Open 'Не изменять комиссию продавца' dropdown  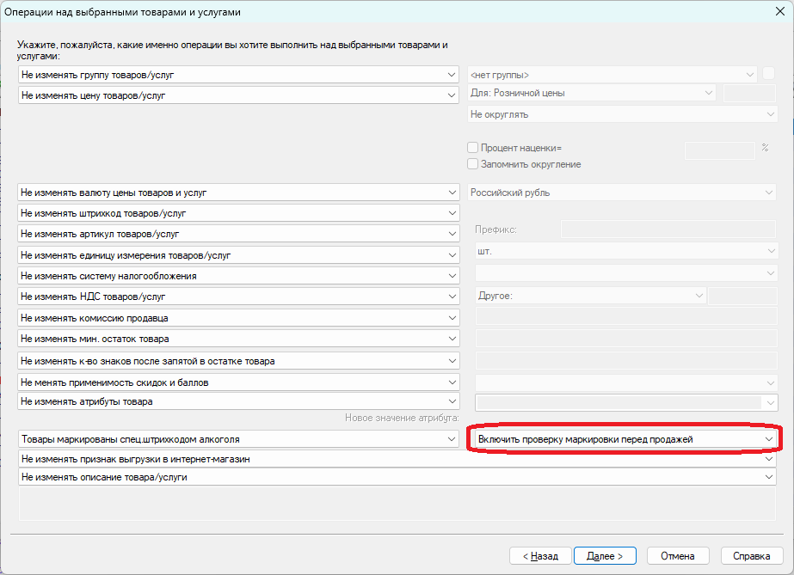pyautogui.click(x=238, y=318)
